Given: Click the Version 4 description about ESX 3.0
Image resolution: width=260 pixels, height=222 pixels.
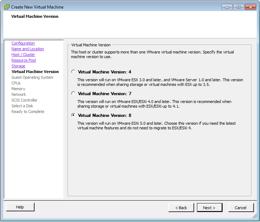Looking at the screenshot, I should pos(160,82).
